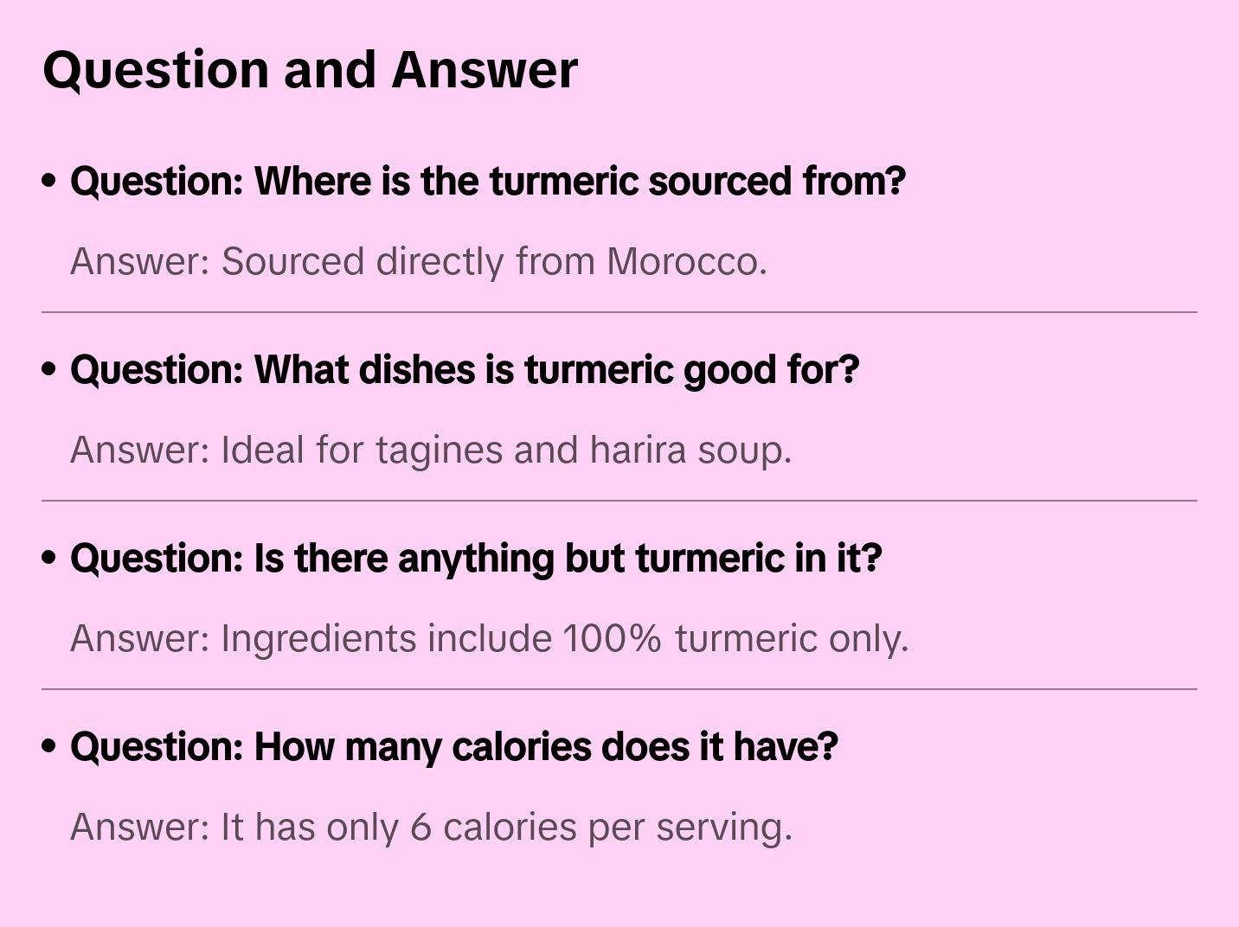Click the divider line below the harira soup answer
The height and width of the screenshot is (927, 1239).
(619, 501)
